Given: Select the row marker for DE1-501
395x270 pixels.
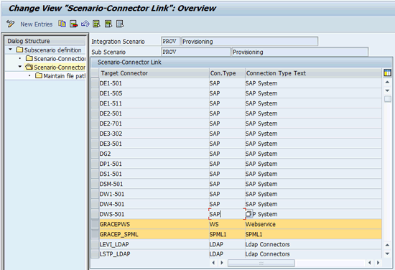Looking at the screenshot, I should point(95,83).
